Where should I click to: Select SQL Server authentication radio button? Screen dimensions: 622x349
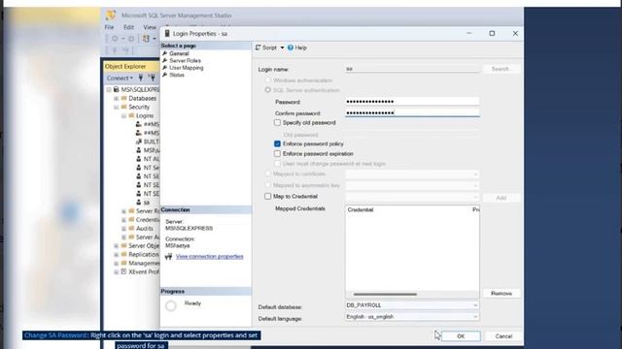click(x=268, y=90)
